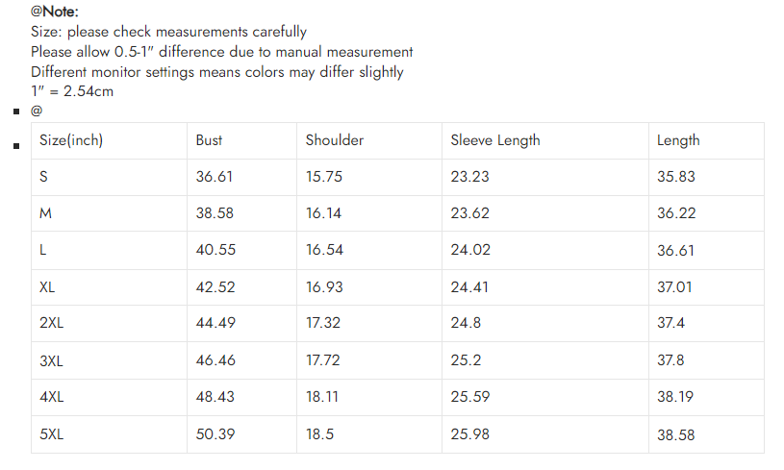Click the Shoulder column header
784x470 pixels.
pos(334,140)
